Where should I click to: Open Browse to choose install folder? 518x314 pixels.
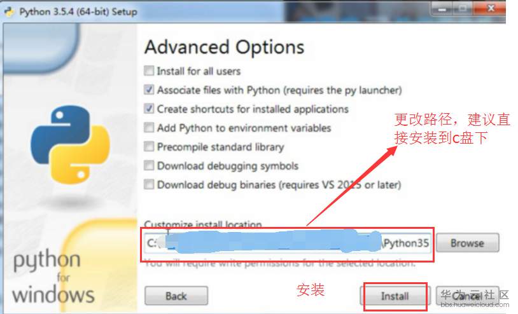tap(468, 243)
